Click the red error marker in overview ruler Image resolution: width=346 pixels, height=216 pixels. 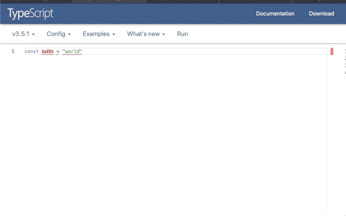(332, 51)
